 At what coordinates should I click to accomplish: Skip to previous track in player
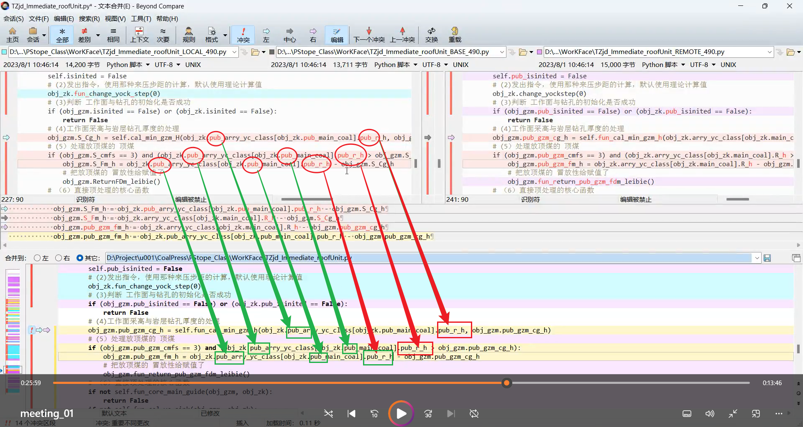tap(351, 414)
